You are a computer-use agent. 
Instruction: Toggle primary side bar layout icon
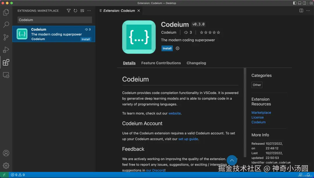[295, 3]
